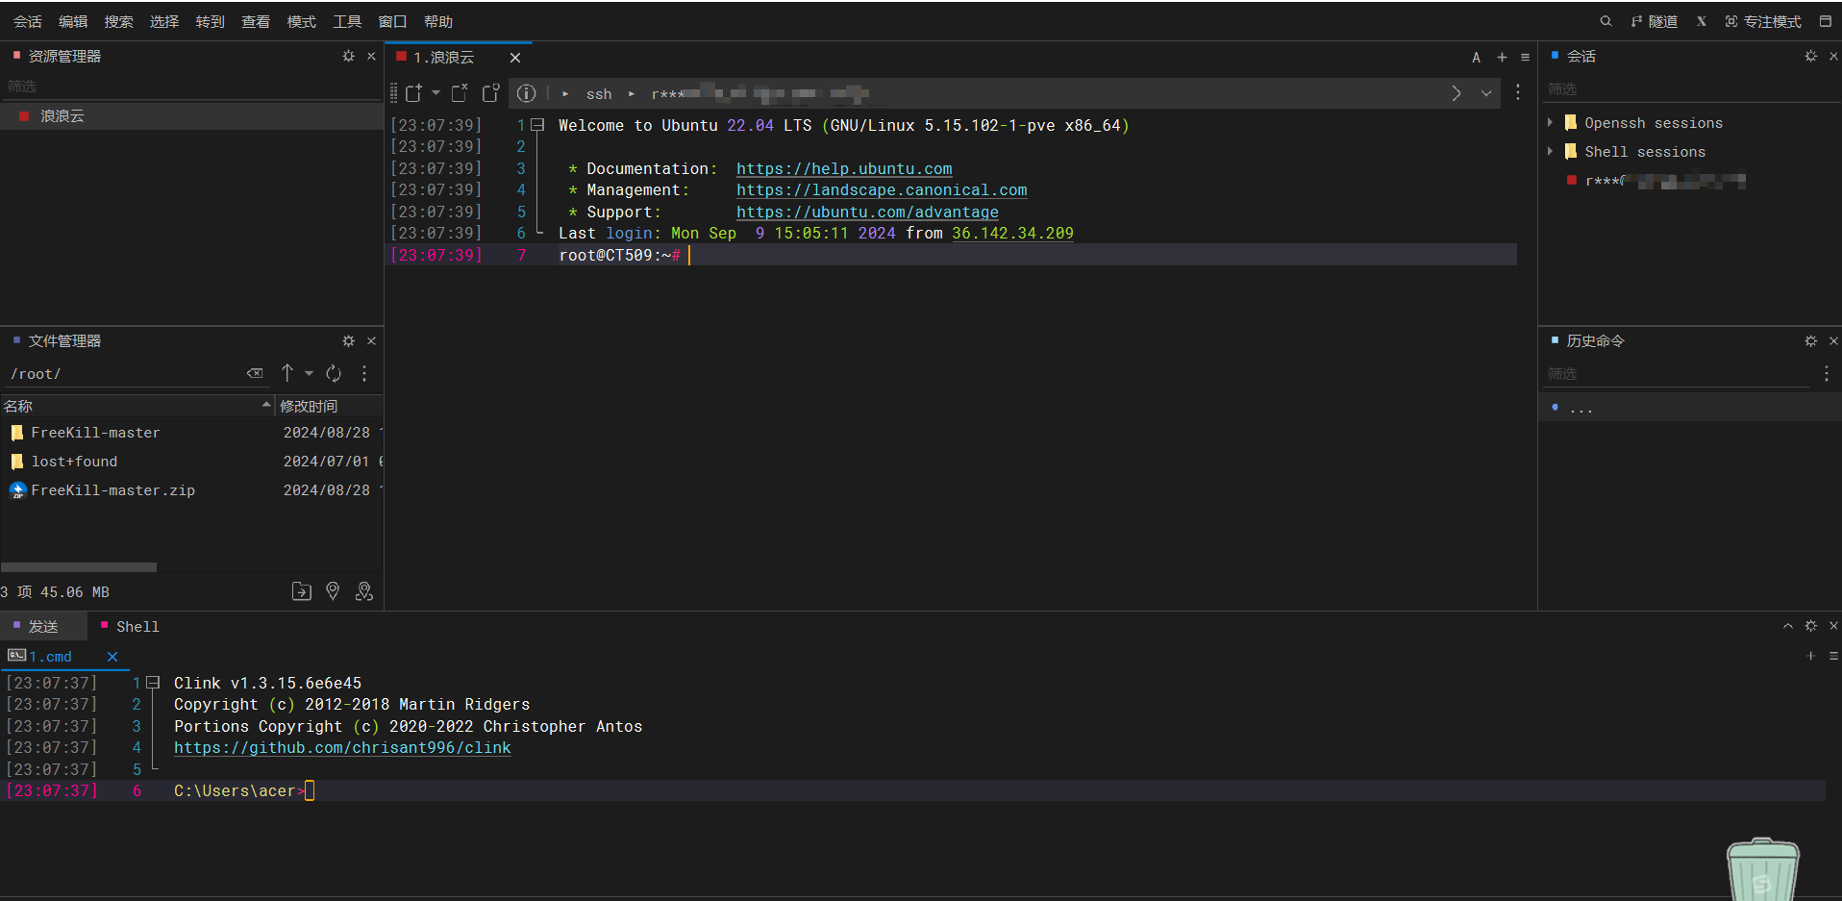Click the A font button in tab bar
The width and height of the screenshot is (1842, 901).
[1476, 58]
